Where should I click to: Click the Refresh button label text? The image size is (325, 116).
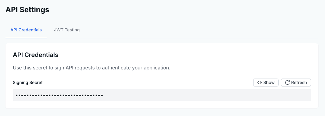tap(299, 83)
